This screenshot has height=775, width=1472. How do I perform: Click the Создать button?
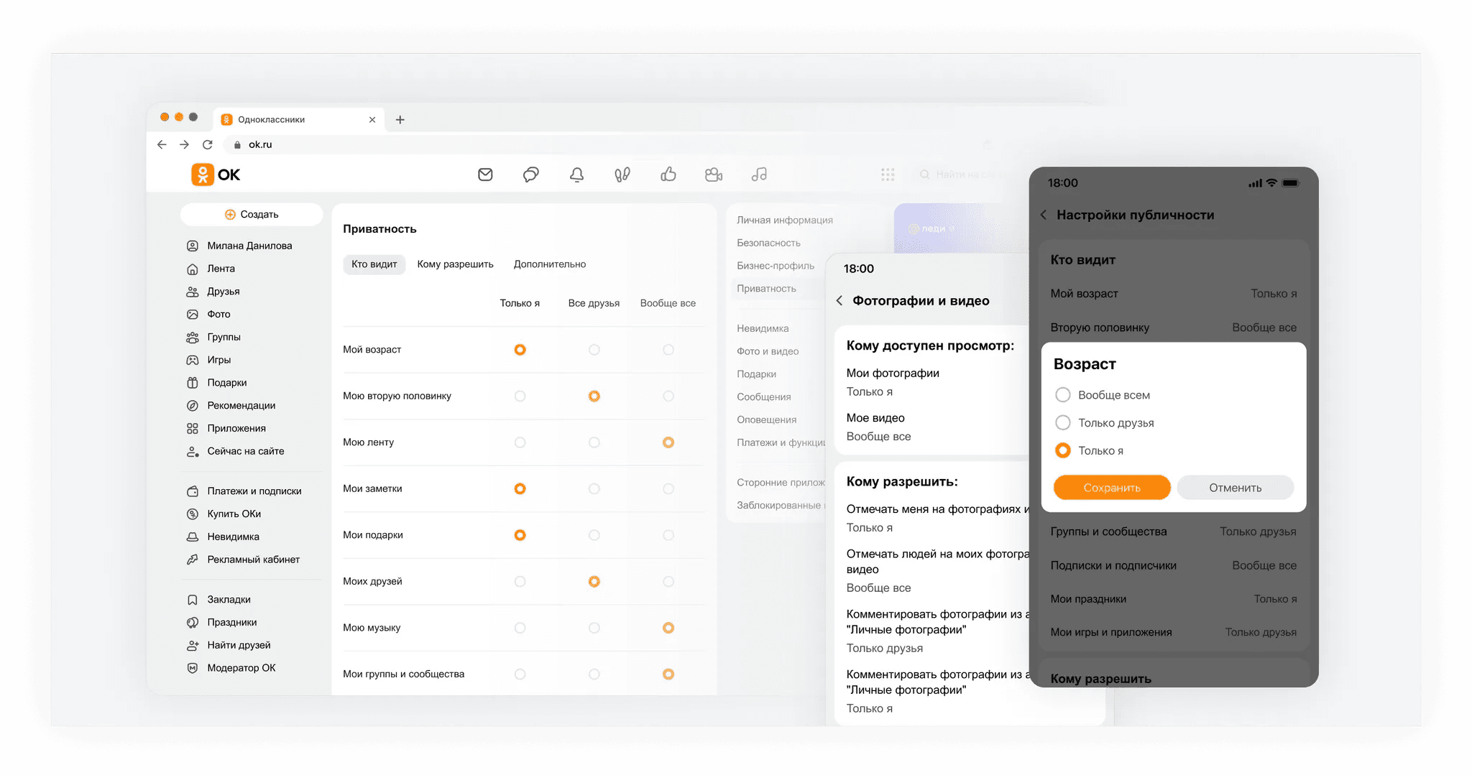(x=252, y=215)
